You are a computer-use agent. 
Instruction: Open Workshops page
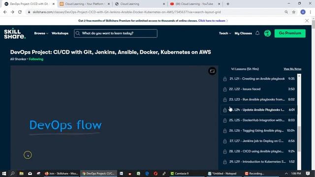[60, 33]
